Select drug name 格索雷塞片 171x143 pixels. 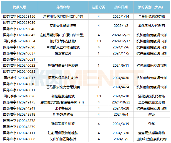[63, 53]
